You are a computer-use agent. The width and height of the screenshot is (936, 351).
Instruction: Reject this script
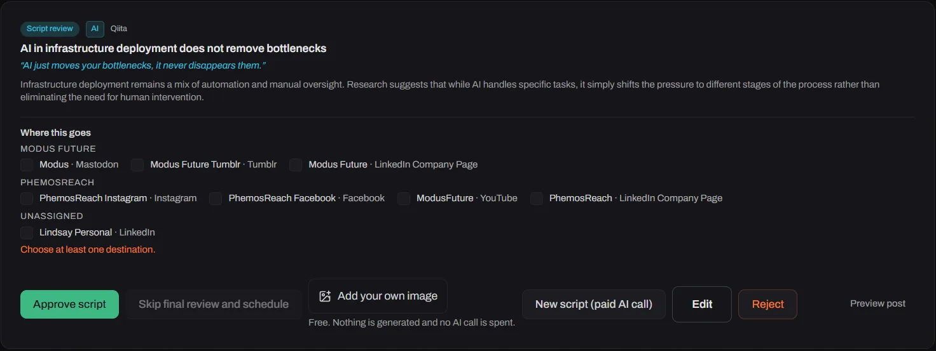coord(767,304)
